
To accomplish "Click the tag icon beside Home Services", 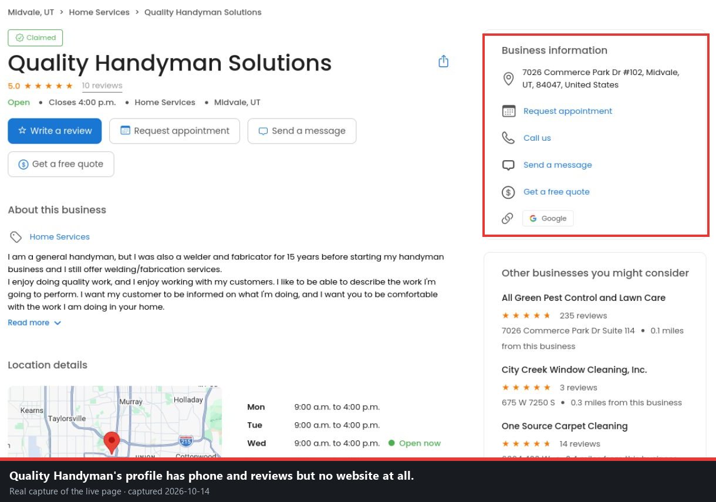I will [x=16, y=237].
